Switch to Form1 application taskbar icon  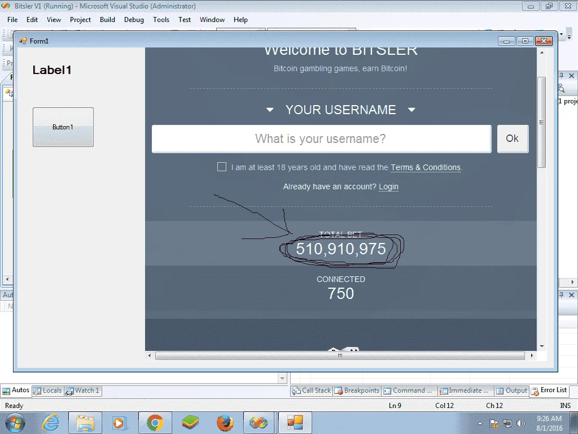(x=295, y=423)
